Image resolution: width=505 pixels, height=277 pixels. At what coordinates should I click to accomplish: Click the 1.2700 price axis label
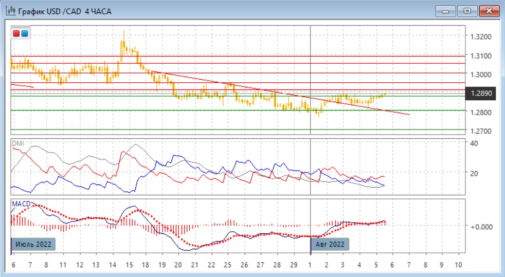pyautogui.click(x=480, y=131)
